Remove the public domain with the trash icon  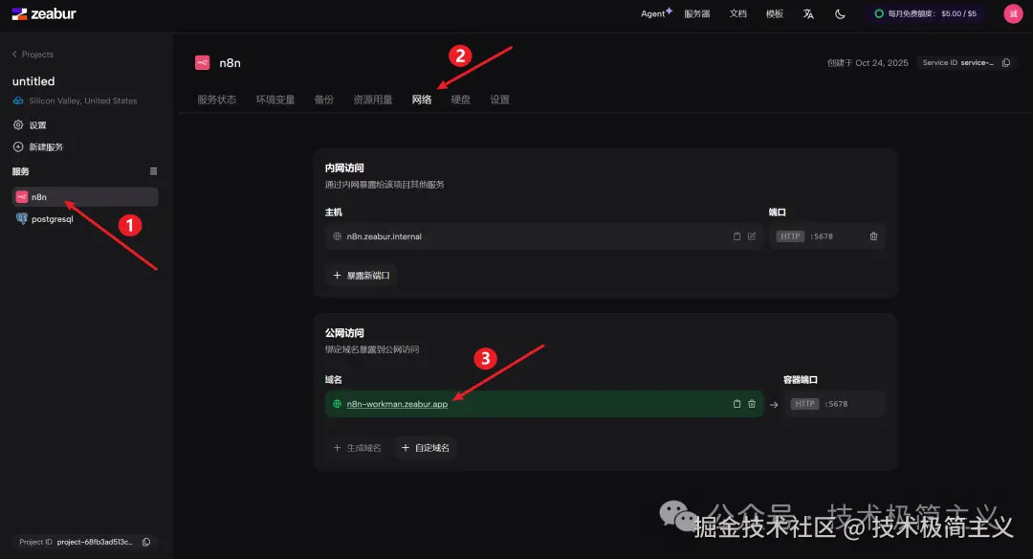point(752,404)
